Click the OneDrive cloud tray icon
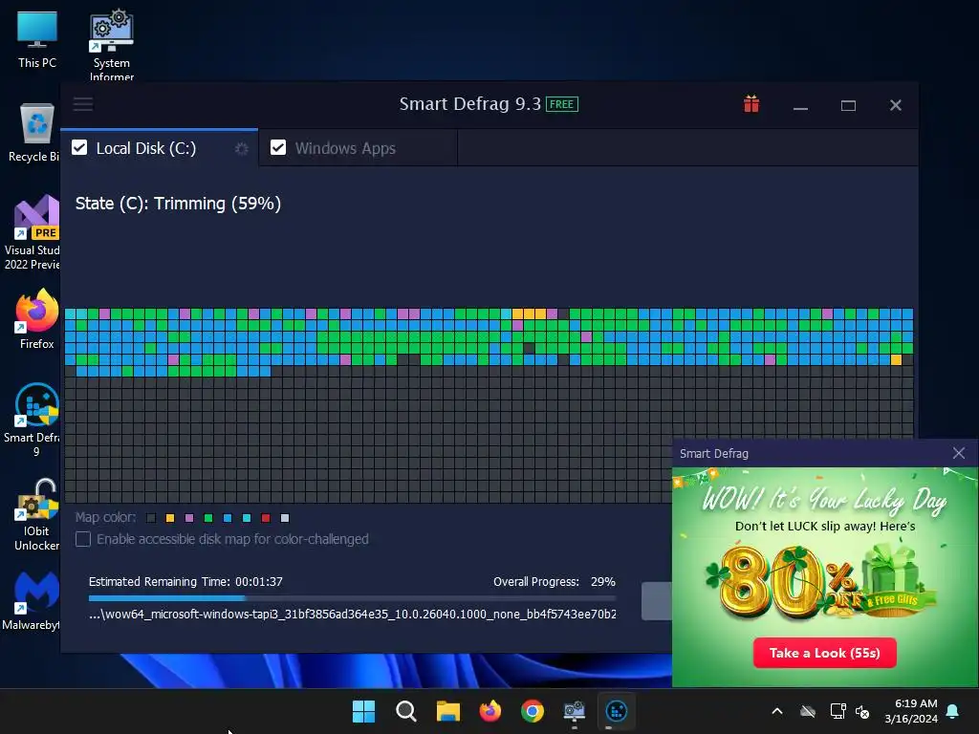The height and width of the screenshot is (734, 979). point(808,711)
